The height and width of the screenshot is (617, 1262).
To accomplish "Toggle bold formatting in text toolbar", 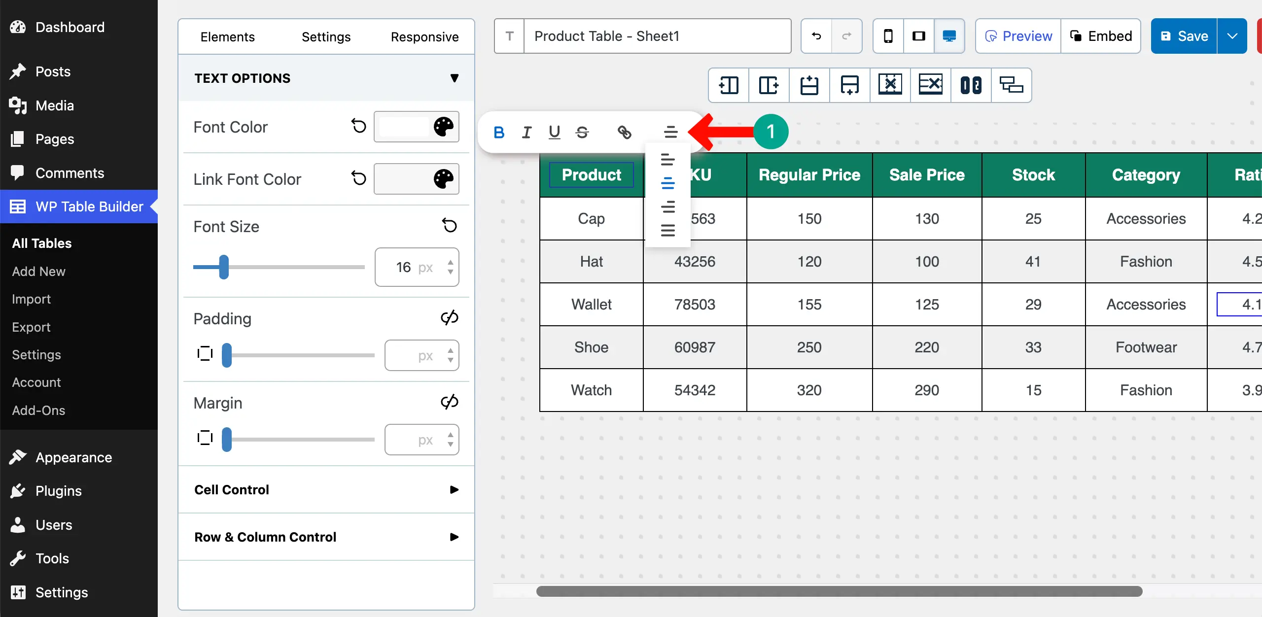I will (x=499, y=132).
